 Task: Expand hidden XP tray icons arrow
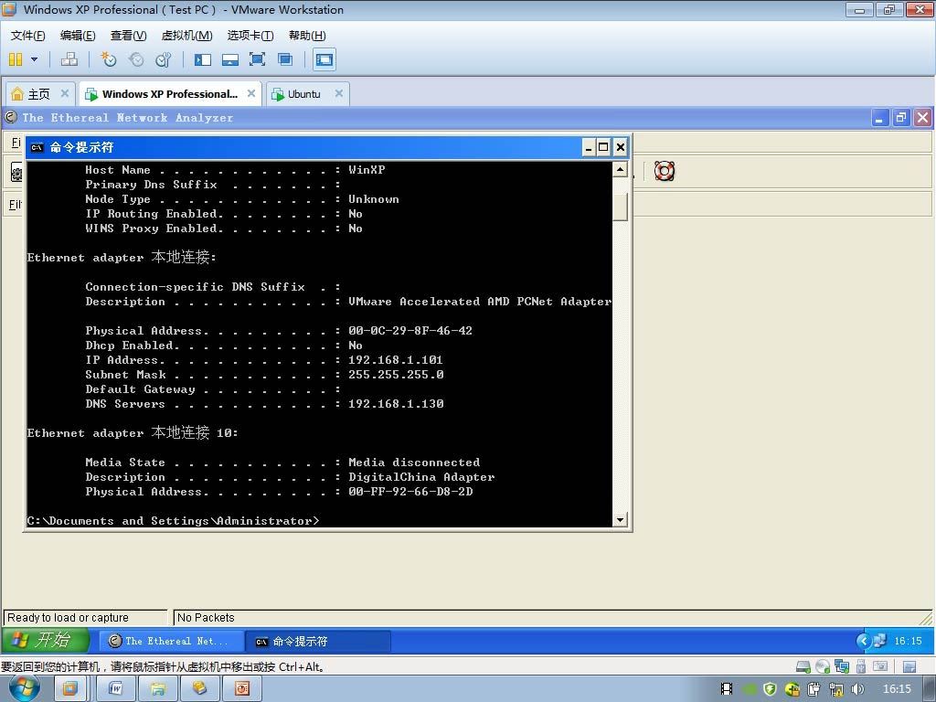point(863,641)
